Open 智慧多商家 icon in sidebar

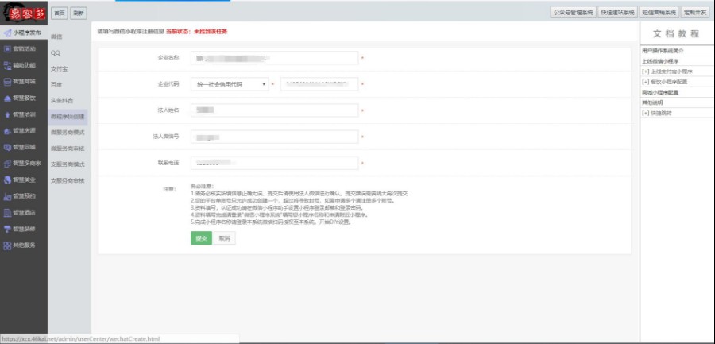pyautogui.click(x=7, y=164)
